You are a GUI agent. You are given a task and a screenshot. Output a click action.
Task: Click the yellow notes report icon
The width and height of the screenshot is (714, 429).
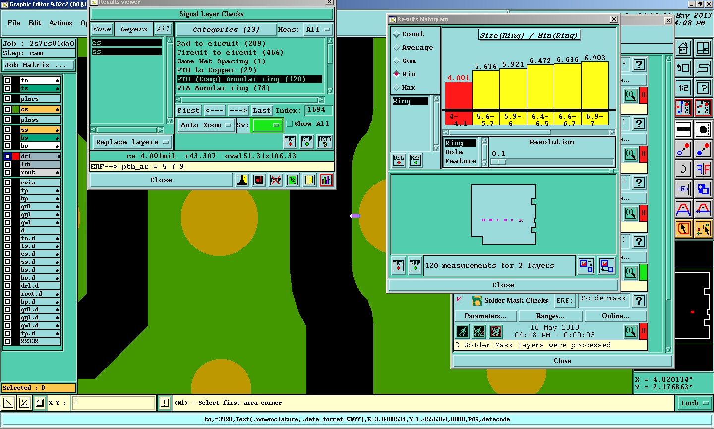[x=309, y=180]
